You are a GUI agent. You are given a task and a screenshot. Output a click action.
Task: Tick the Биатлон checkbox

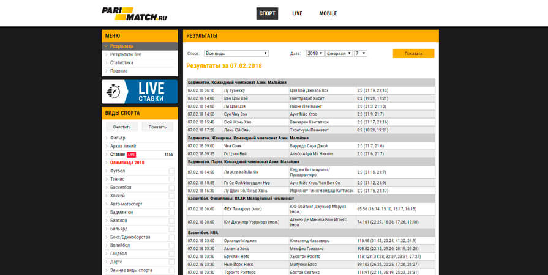click(x=171, y=221)
